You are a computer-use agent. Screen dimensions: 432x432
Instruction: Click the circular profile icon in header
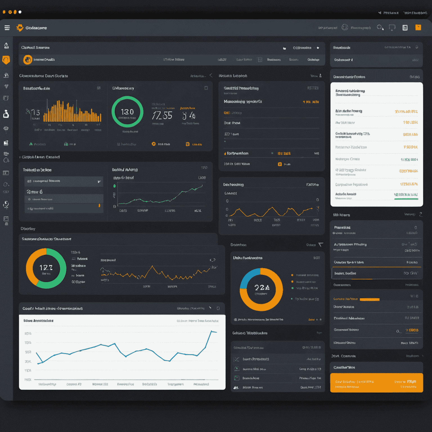[345, 27]
